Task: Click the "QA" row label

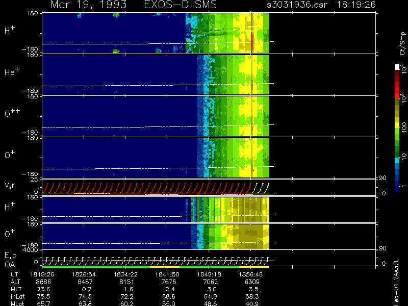Action: 10,265
